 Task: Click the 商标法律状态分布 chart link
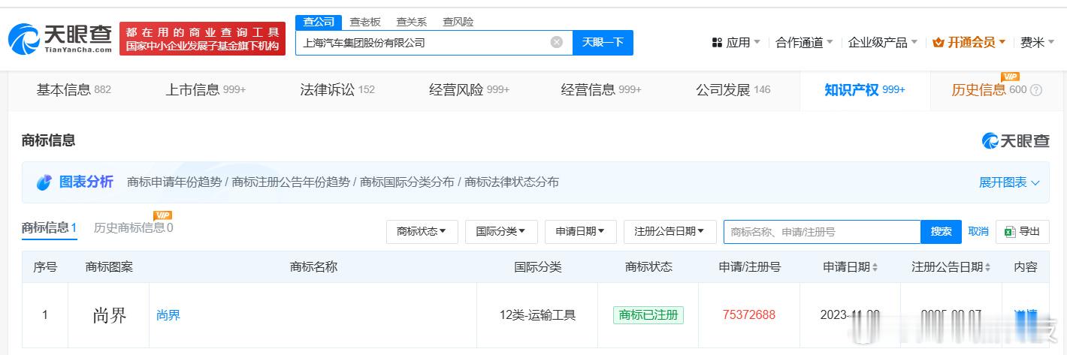[x=512, y=182]
